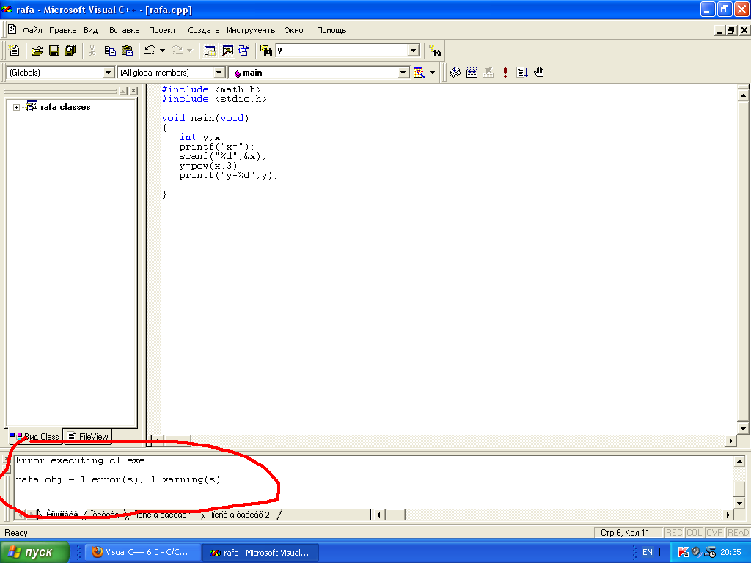Click the пуск Start button
Screen dimensions: 751x563
click(x=35, y=552)
